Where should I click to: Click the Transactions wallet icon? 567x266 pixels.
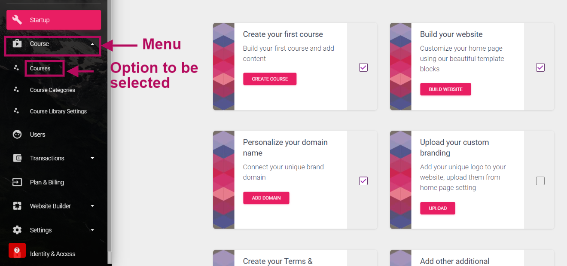17,158
